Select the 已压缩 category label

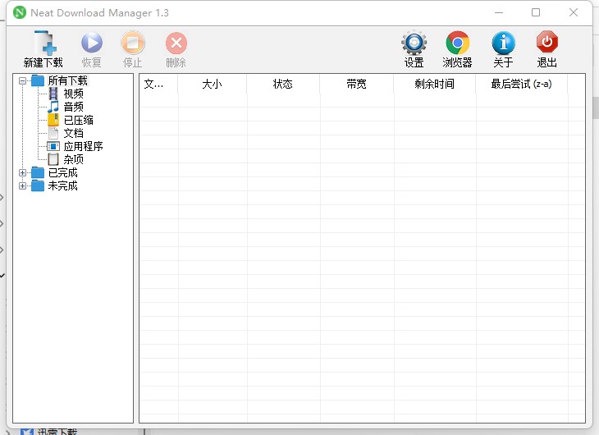coord(78,120)
